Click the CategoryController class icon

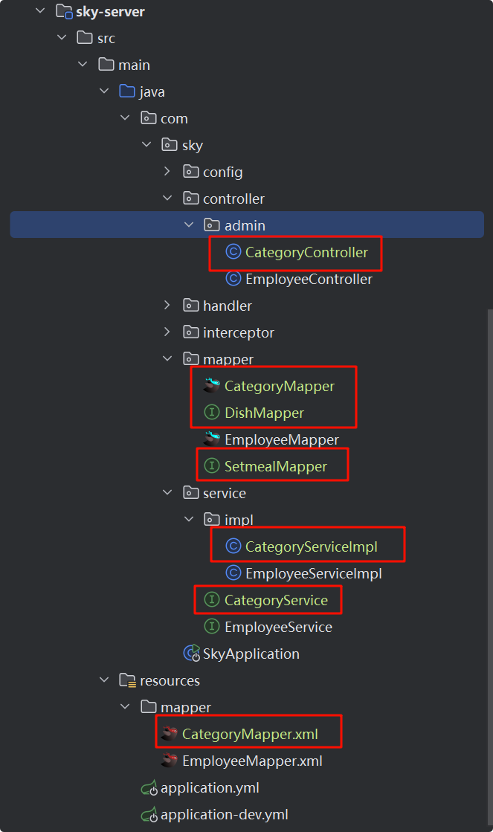click(233, 253)
